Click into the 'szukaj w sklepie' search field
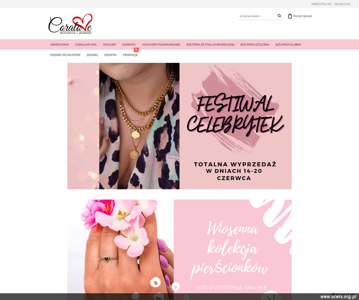Image resolution: width=359 pixels, height=300 pixels. pos(257,16)
